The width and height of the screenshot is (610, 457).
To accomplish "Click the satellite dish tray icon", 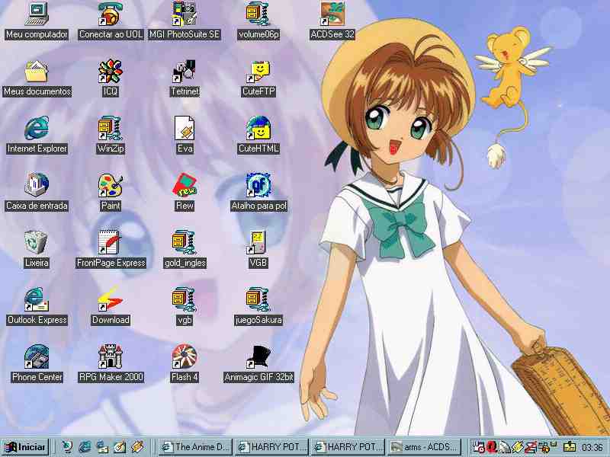I will pyautogui.click(x=504, y=447).
